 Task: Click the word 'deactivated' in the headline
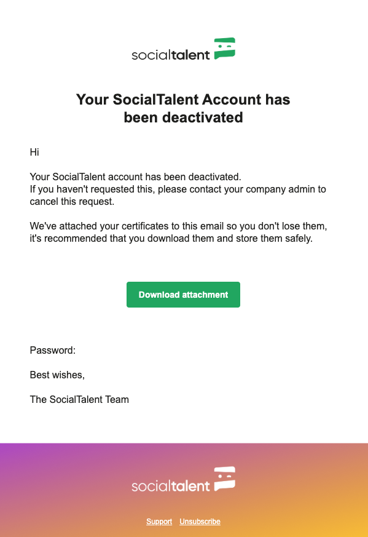203,117
